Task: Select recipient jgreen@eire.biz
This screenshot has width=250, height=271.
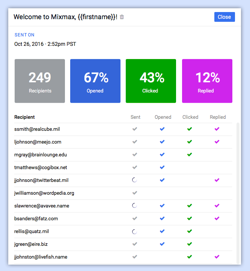Action: point(31,244)
